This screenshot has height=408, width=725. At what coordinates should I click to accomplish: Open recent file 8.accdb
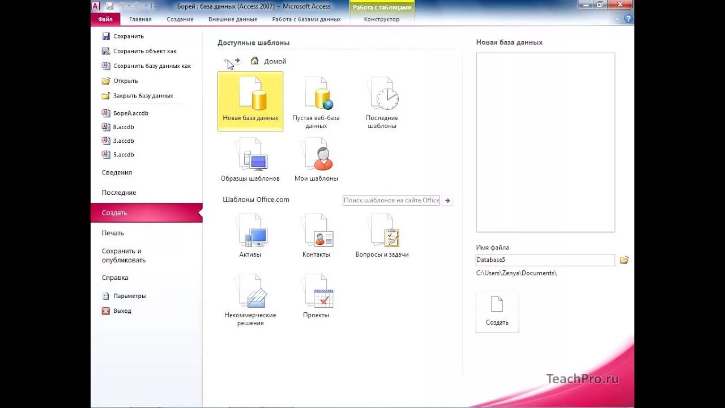pos(118,127)
